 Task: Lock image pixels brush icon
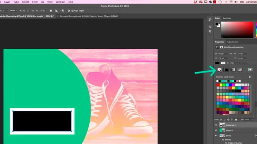point(225,120)
